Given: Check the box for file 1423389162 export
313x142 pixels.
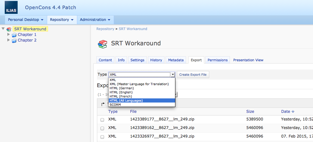Looking at the screenshot, I should [102, 128].
